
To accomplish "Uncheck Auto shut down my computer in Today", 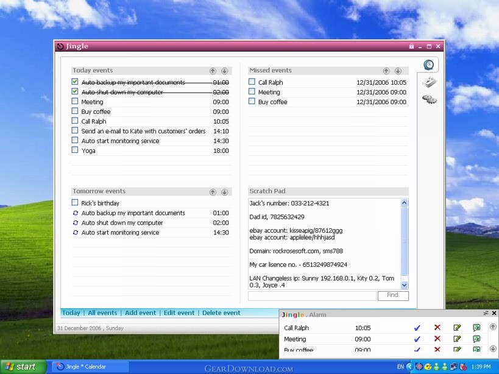I will coord(75,91).
